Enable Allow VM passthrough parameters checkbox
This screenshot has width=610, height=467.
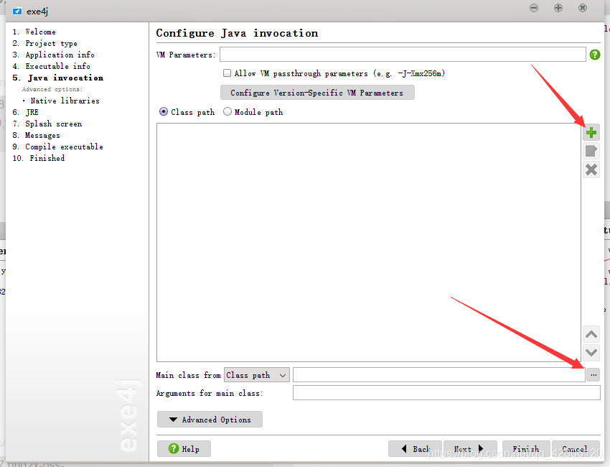tap(227, 73)
